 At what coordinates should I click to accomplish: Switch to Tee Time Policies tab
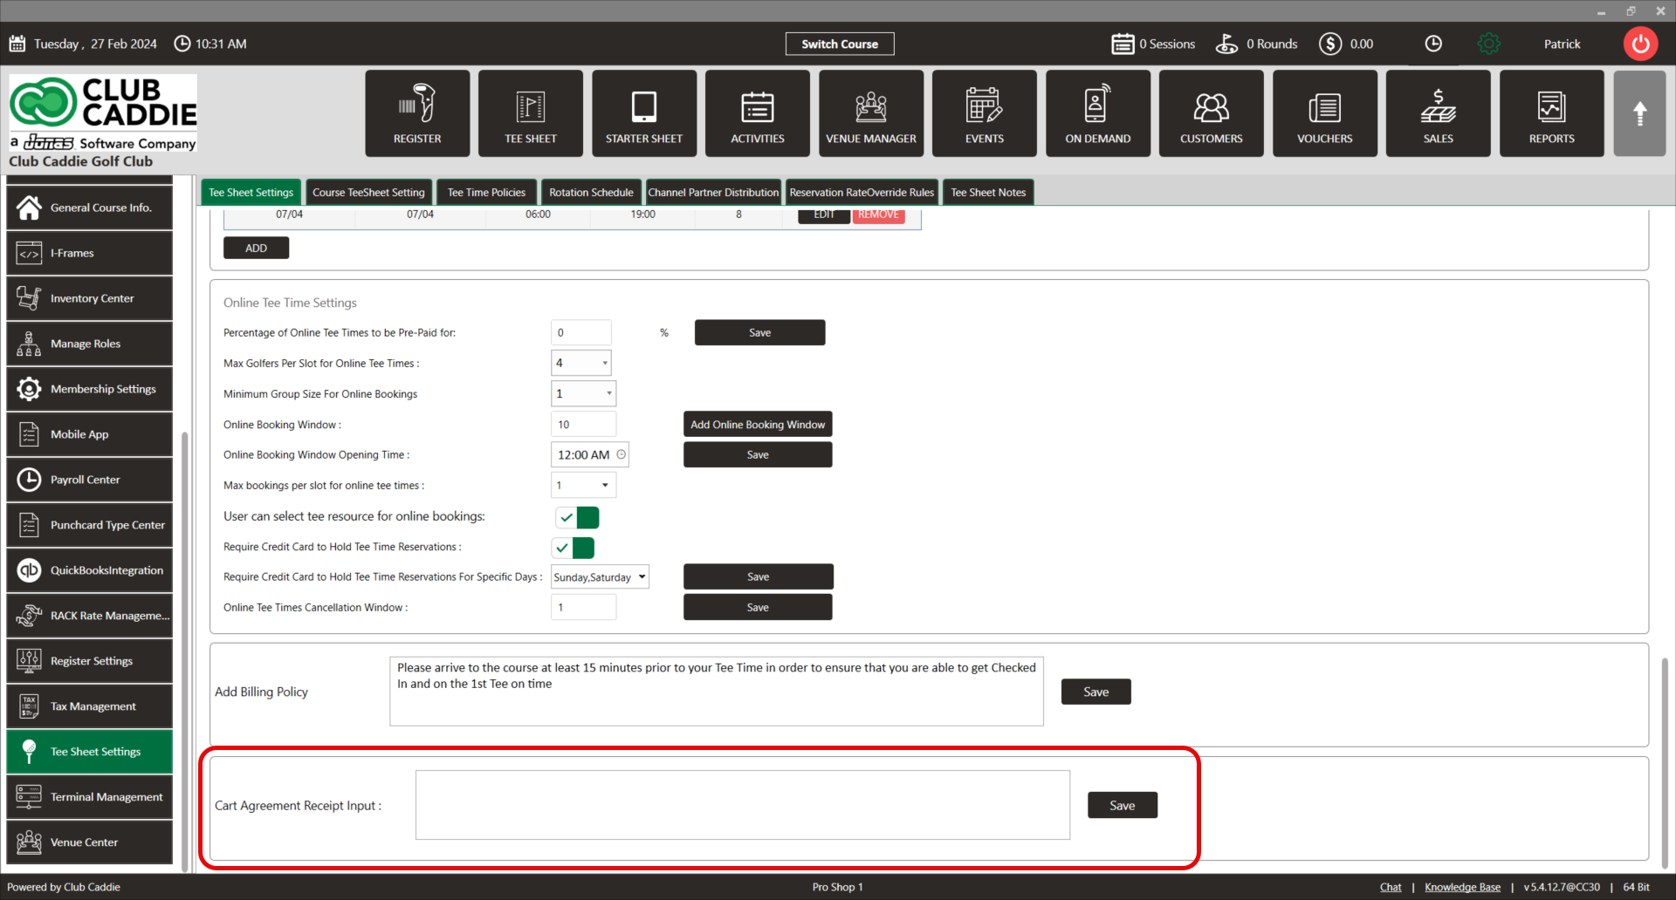point(486,193)
